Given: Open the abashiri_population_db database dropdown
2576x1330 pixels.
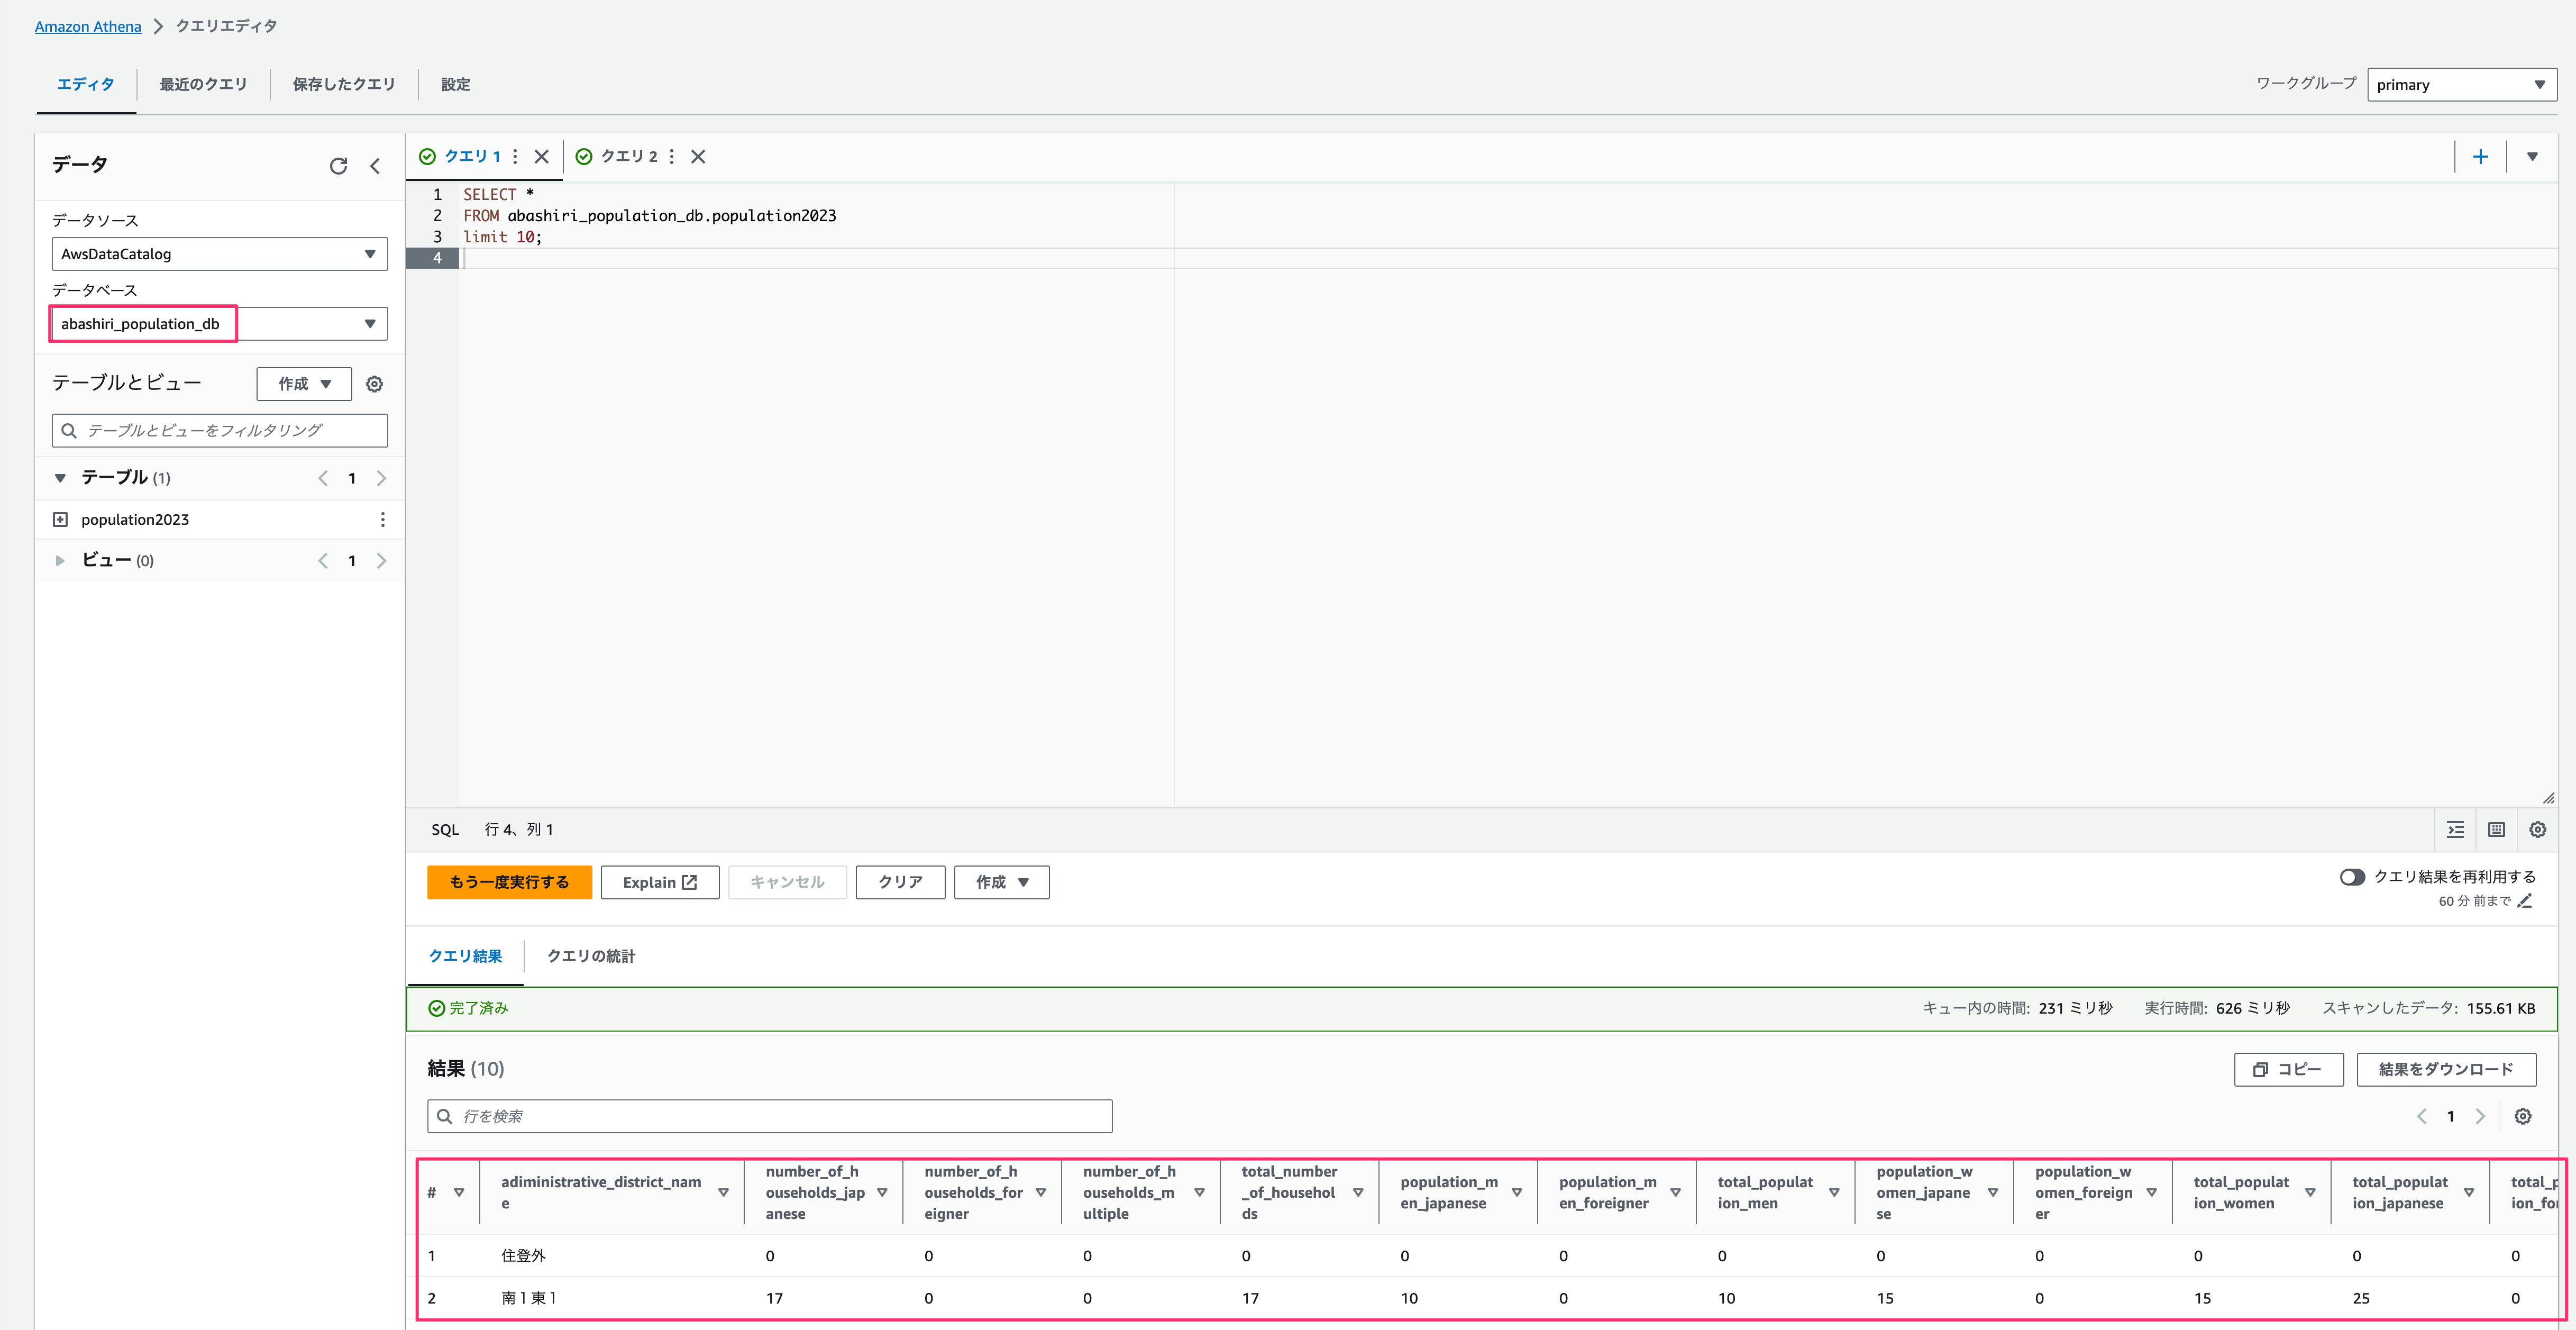Looking at the screenshot, I should point(369,323).
